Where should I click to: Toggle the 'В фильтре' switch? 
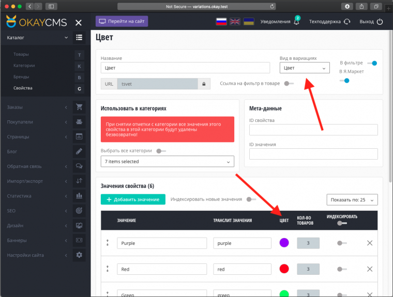click(371, 63)
